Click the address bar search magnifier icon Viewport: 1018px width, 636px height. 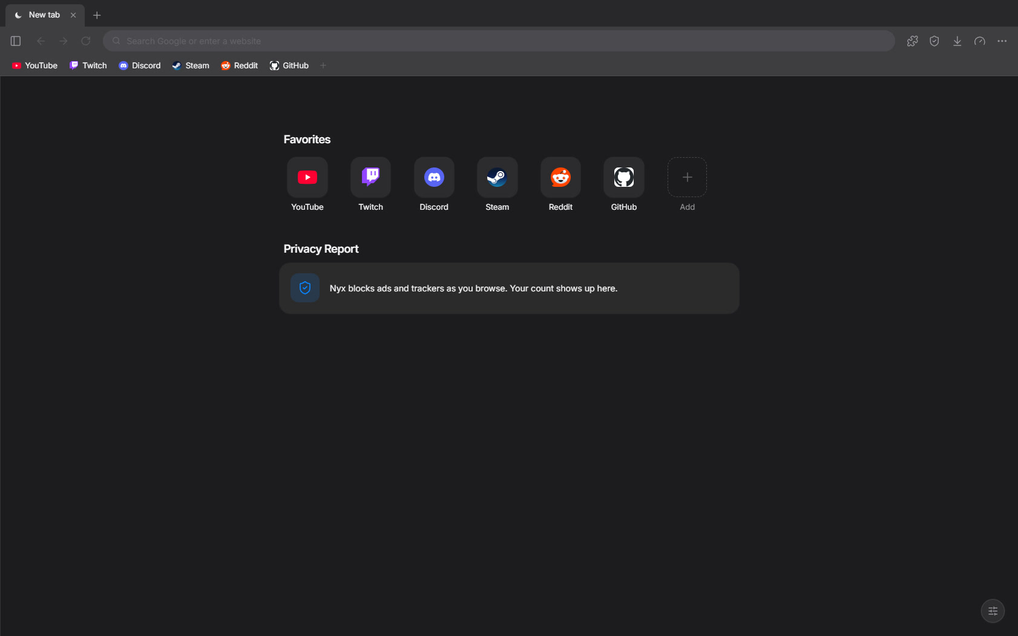pos(116,41)
